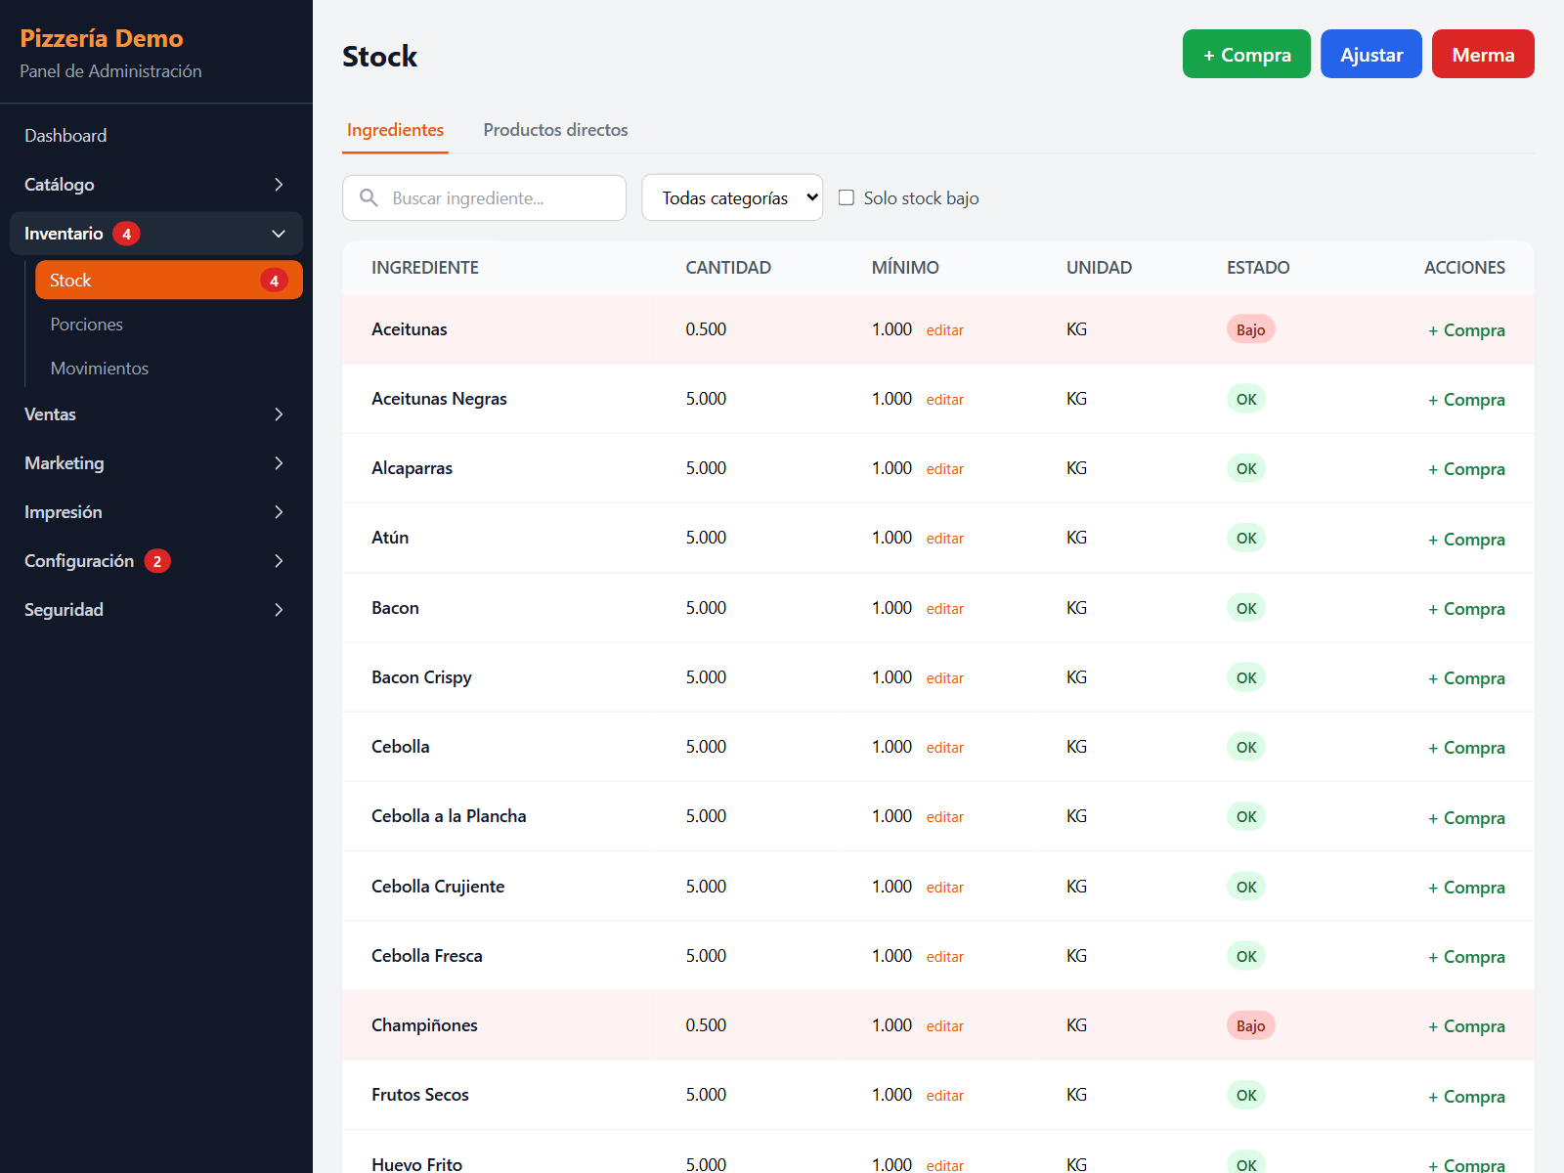Click the red 2 badge on Configuración

(x=157, y=561)
